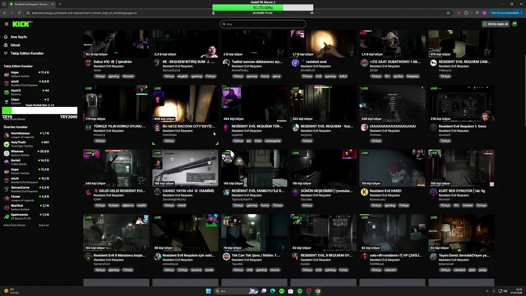The width and height of the screenshot is (526, 296).
Task: Click Konsolussu channel avatar
Action: click(x=364, y=192)
